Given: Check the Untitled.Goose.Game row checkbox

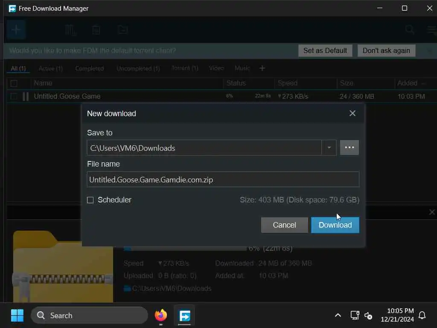Looking at the screenshot, I should click(14, 97).
